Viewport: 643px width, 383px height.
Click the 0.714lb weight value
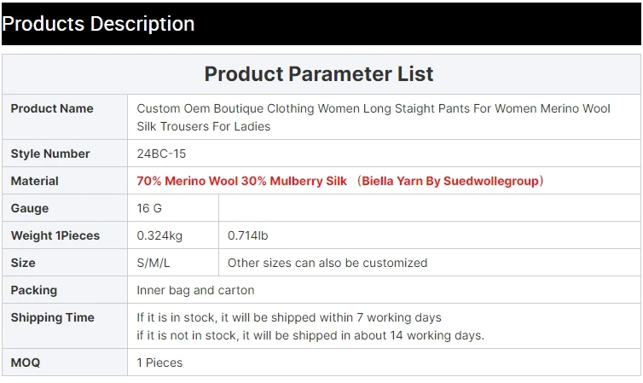[247, 235]
